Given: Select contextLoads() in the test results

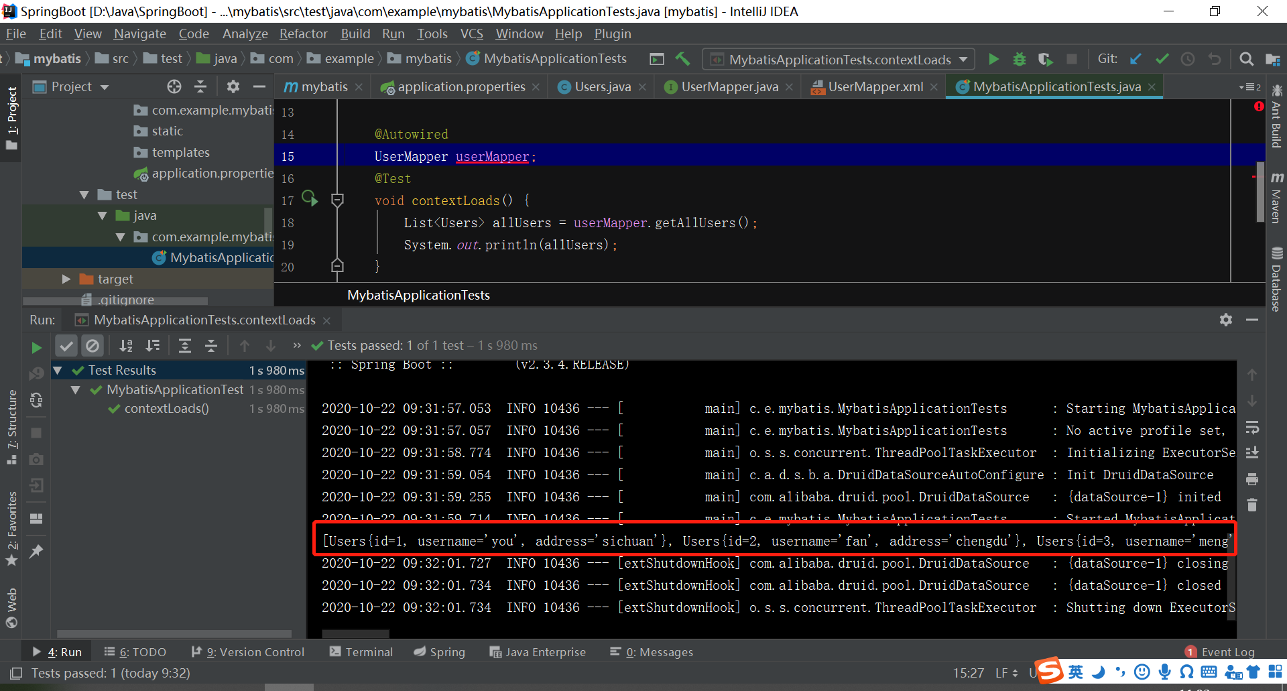Looking at the screenshot, I should (166, 408).
